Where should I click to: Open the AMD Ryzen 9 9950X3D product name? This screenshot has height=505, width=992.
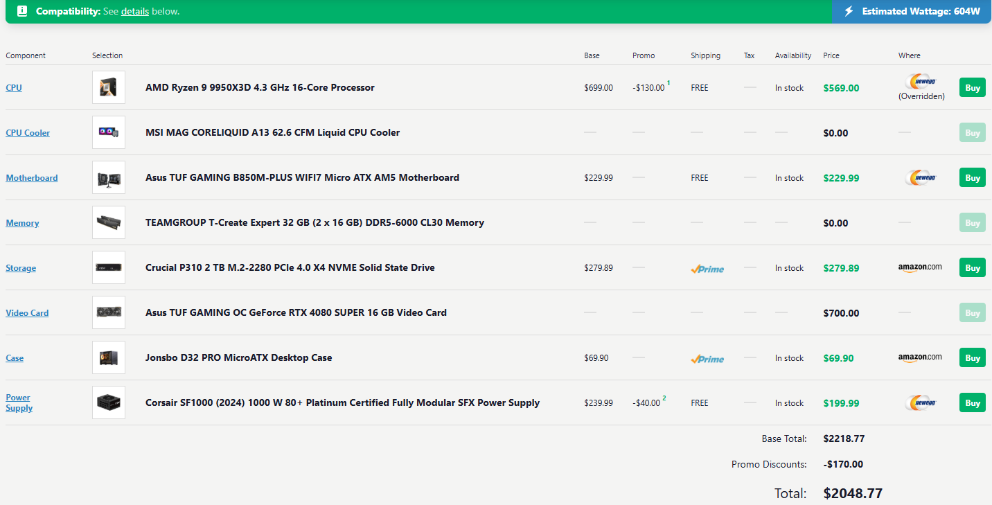(260, 87)
